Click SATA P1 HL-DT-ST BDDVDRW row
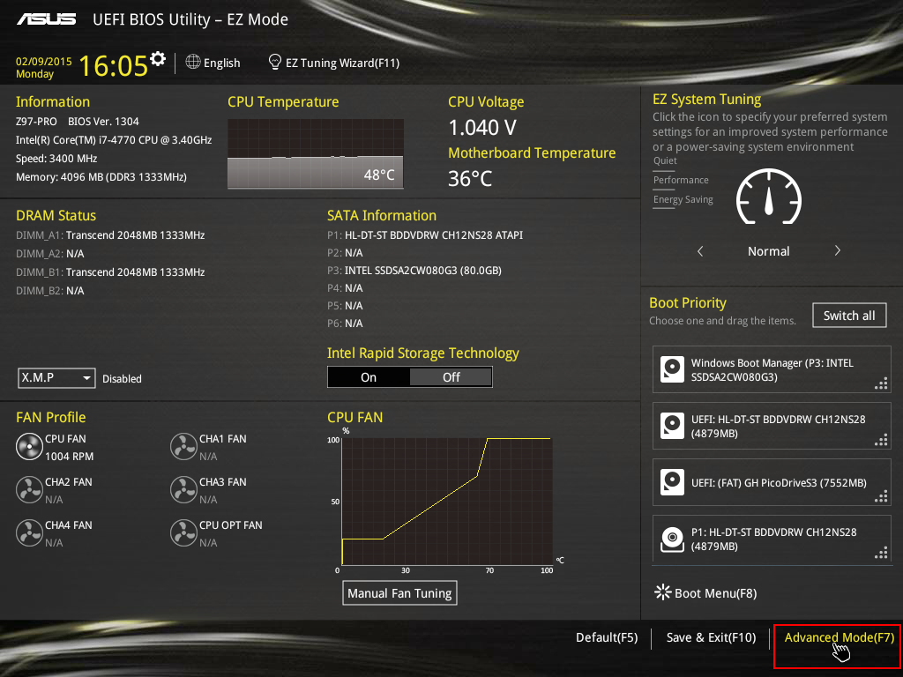The height and width of the screenshot is (677, 903). point(425,234)
